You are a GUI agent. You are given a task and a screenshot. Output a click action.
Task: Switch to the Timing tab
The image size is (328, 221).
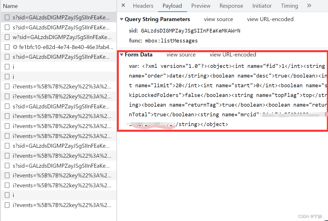tap(289, 6)
